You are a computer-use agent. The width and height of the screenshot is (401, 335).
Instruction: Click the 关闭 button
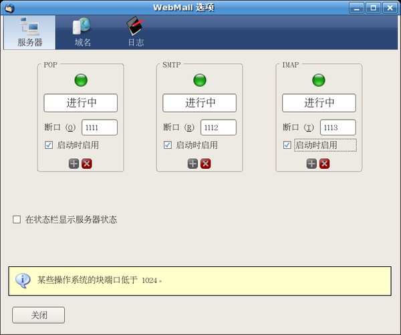pos(38,315)
